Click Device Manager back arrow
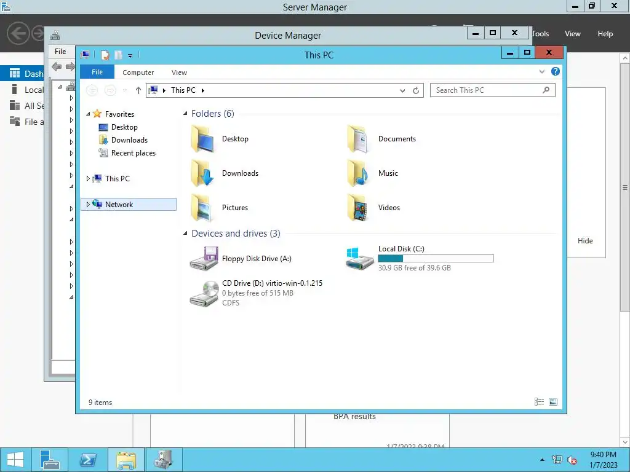Viewport: 630px width, 472px height. click(x=57, y=66)
